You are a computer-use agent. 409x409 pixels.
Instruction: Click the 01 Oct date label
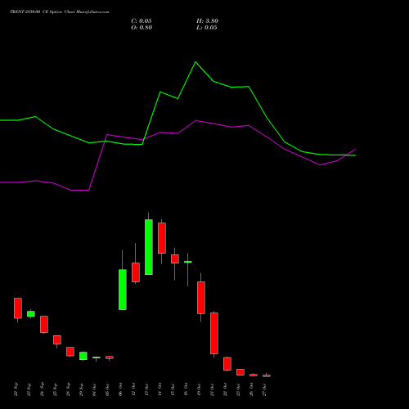click(94, 389)
